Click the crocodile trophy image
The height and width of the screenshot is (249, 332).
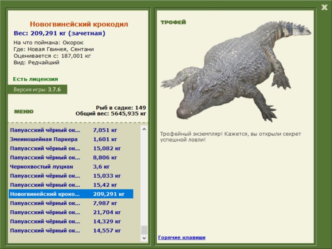point(236,71)
